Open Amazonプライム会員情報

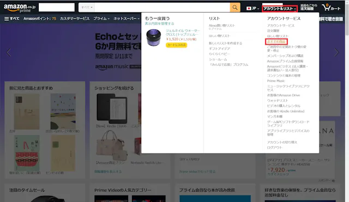coord(285,61)
